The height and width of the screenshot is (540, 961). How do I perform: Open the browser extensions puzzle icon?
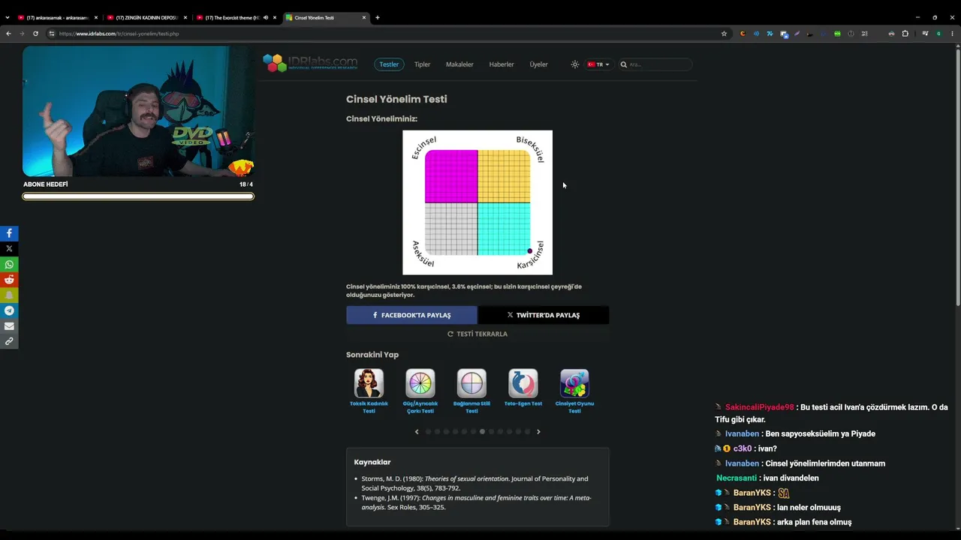coord(905,34)
